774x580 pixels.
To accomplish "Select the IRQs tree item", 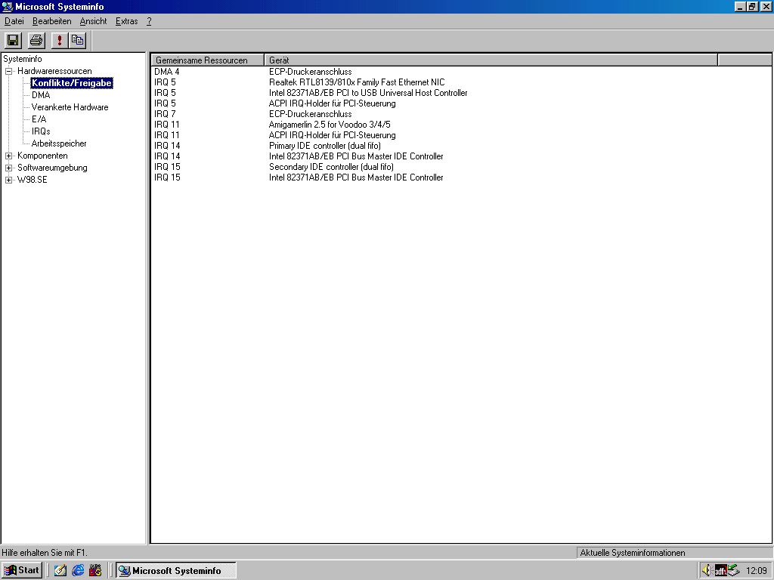I will click(x=41, y=131).
